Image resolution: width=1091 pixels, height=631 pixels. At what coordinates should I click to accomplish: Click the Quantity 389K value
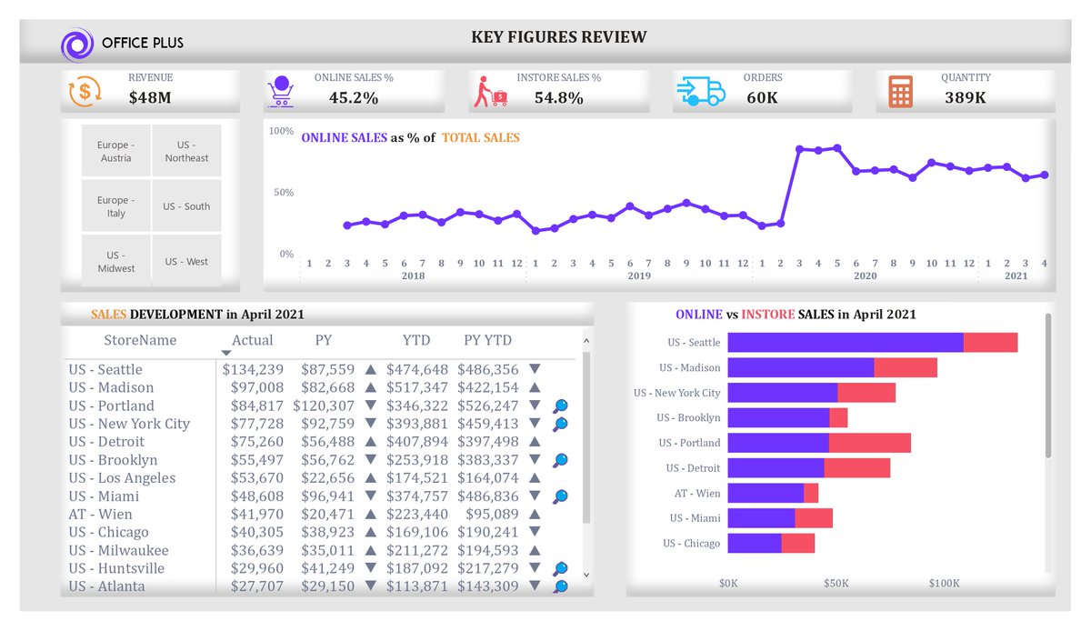coord(966,98)
